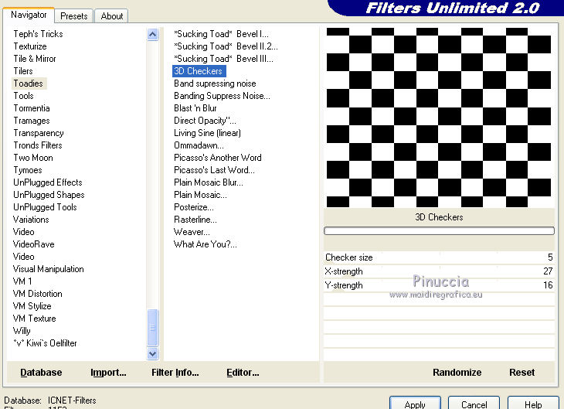Select the Texturize category
Screen dimensions: 564x409
[x=30, y=46]
